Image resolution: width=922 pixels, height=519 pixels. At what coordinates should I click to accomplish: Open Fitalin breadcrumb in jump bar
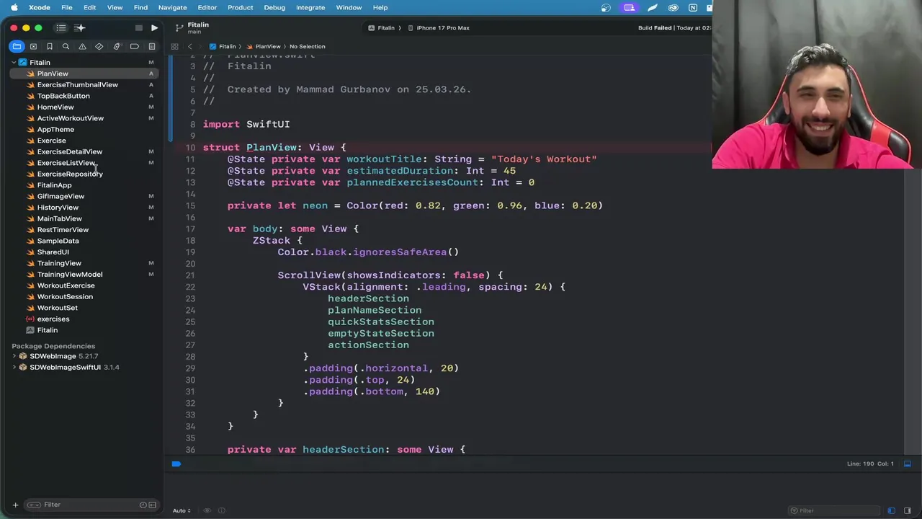[223, 46]
